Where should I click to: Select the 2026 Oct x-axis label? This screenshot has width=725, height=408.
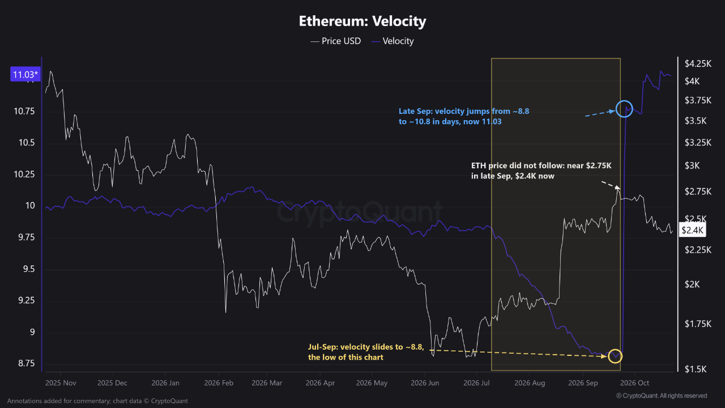(x=636, y=383)
